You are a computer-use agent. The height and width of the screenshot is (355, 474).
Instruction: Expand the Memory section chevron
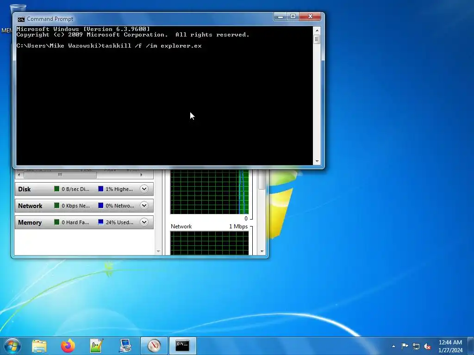(144, 222)
